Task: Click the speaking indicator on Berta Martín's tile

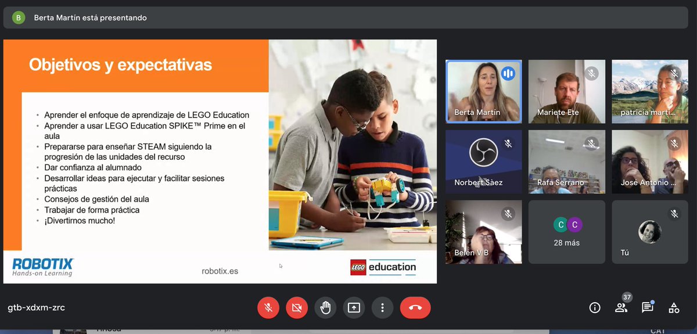Action: point(508,74)
